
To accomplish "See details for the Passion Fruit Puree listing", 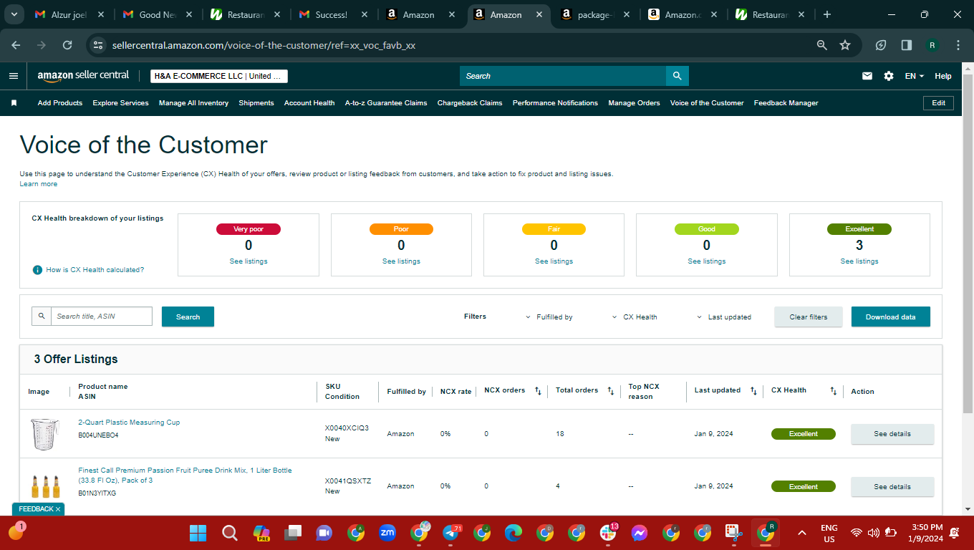I will click(892, 487).
